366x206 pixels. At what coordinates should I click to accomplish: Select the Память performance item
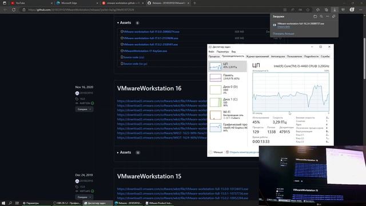(x=228, y=78)
